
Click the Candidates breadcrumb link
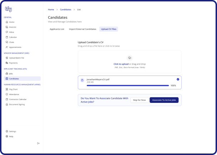[x=65, y=10]
